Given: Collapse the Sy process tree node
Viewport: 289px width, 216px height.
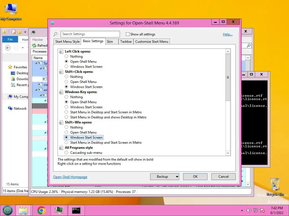Looking at the screenshot, I should pos(36,63).
